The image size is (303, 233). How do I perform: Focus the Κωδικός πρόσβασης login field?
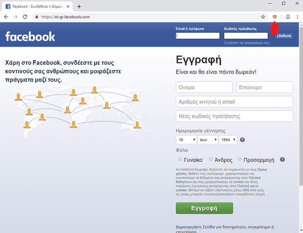[x=246, y=36]
